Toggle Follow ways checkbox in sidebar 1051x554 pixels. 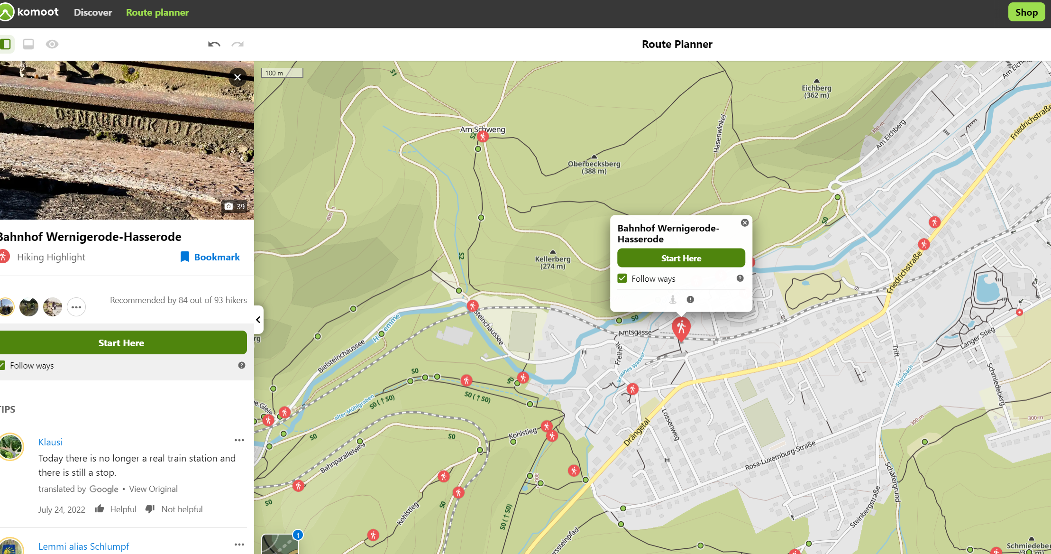(x=2, y=365)
